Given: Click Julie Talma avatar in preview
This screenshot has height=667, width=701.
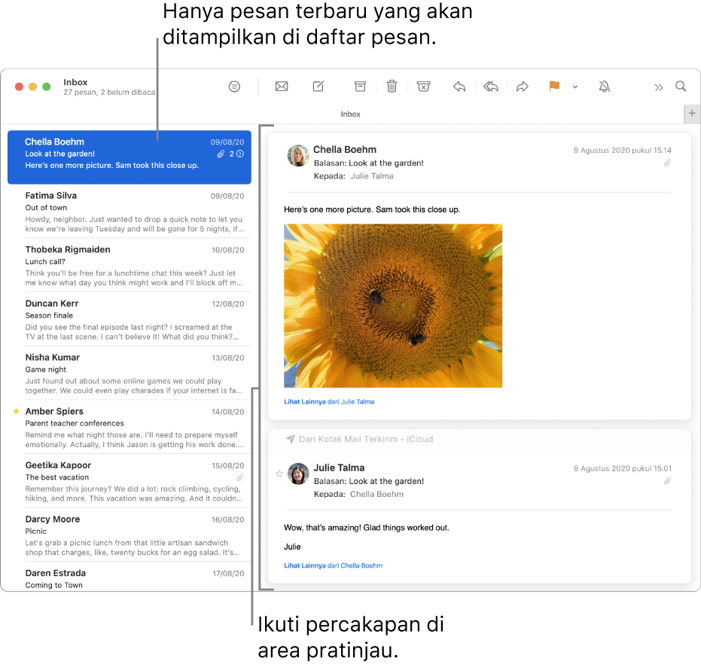Looking at the screenshot, I should pyautogui.click(x=298, y=474).
